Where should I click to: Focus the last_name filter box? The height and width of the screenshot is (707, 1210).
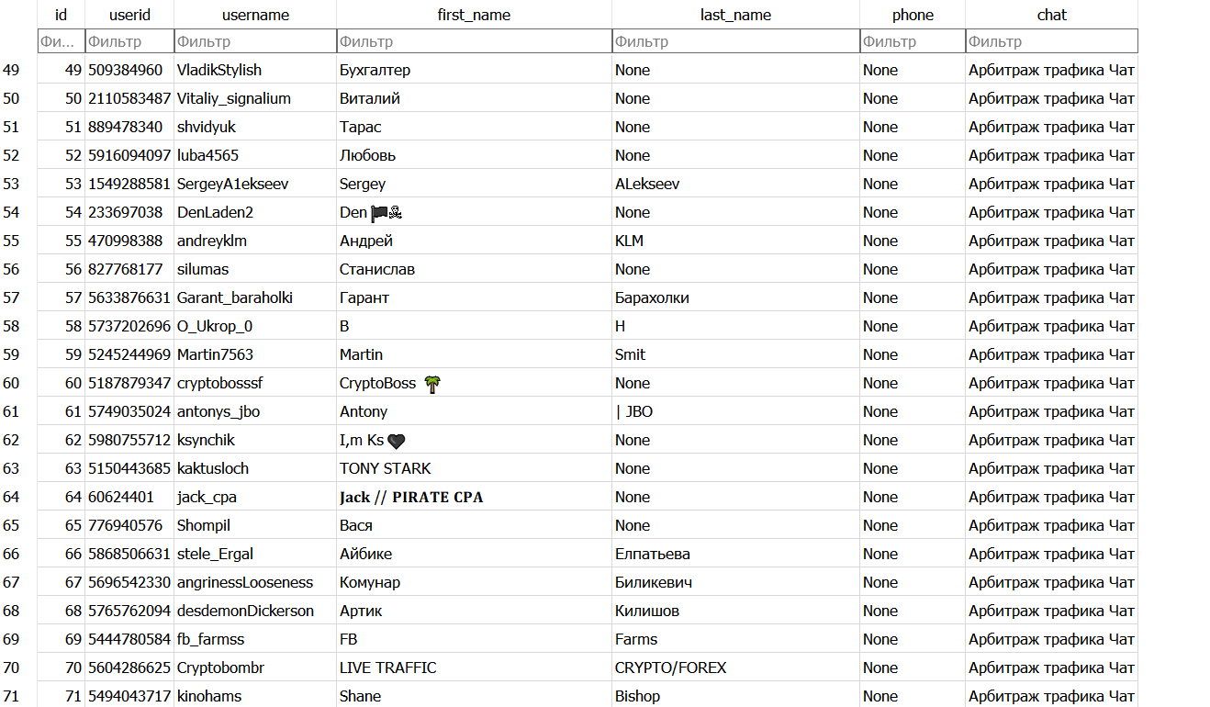point(735,41)
